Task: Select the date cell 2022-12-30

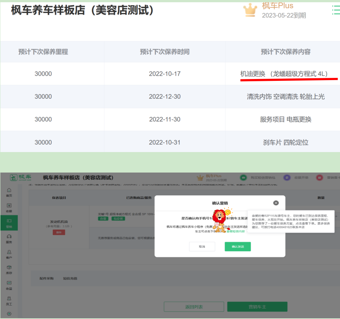Action: coord(165,97)
